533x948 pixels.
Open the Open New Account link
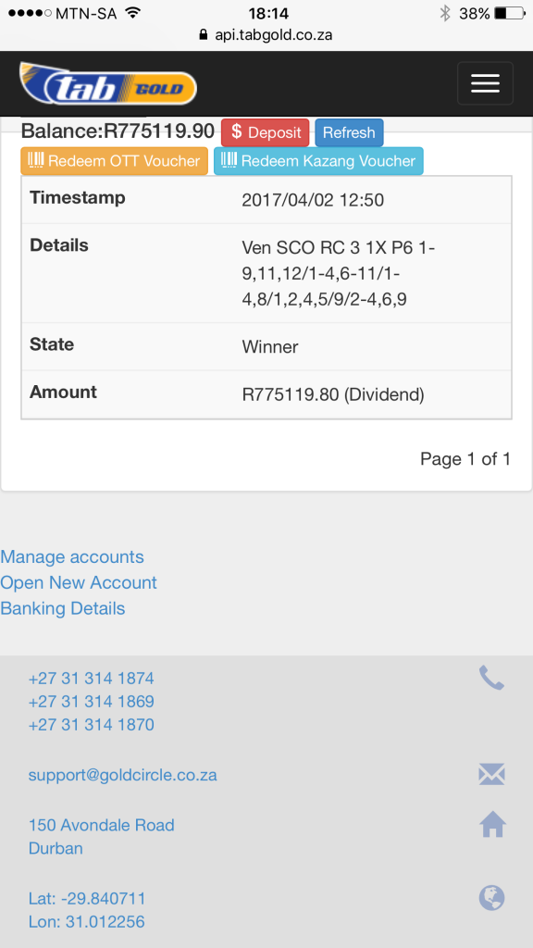point(79,583)
